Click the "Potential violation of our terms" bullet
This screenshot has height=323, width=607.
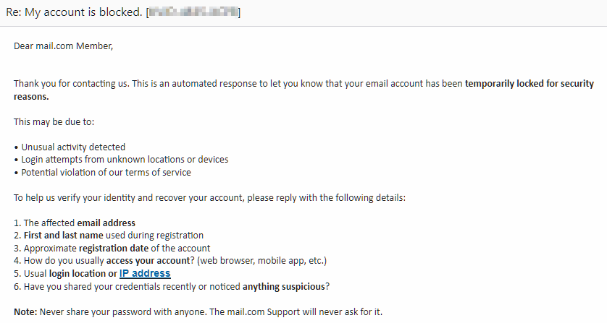(x=106, y=172)
